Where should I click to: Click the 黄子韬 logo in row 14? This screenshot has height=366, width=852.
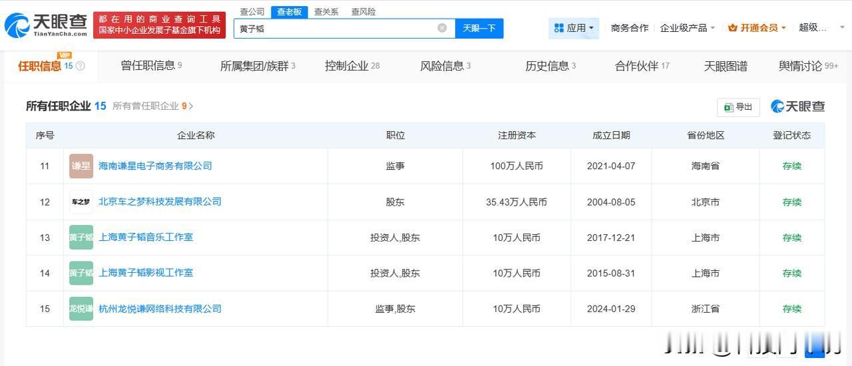pyautogui.click(x=81, y=273)
